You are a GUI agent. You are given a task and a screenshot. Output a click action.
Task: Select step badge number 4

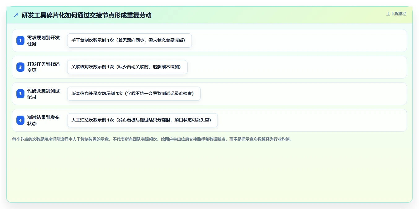pyautogui.click(x=20, y=120)
